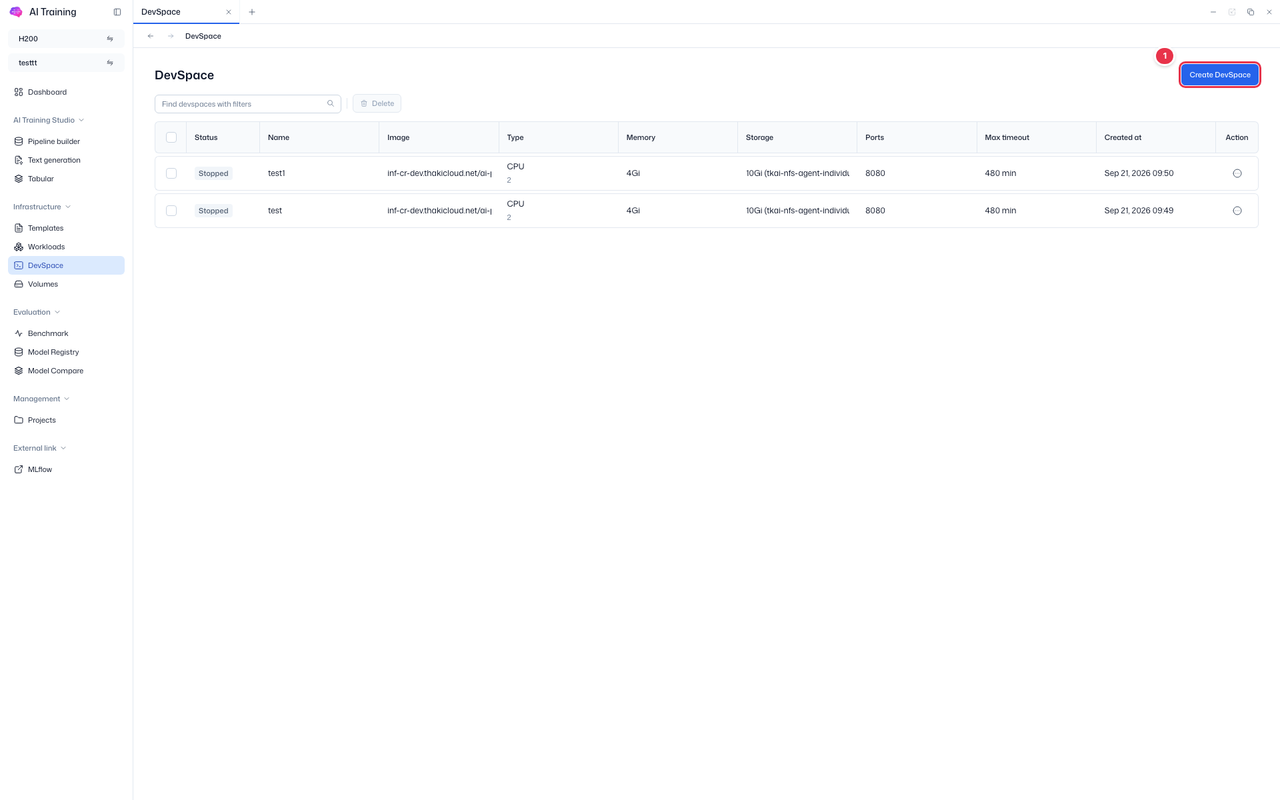This screenshot has height=800, width=1280.
Task: Collapse the Infrastructure section
Action: (42, 207)
